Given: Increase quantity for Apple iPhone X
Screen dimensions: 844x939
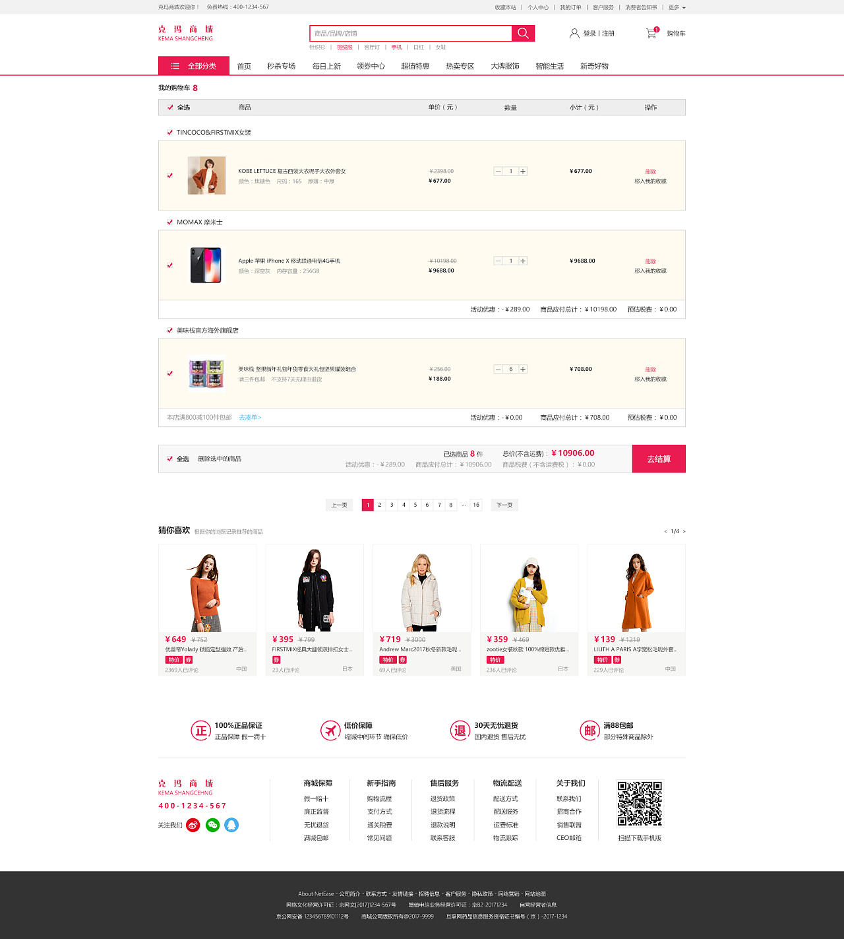Looking at the screenshot, I should [x=523, y=261].
